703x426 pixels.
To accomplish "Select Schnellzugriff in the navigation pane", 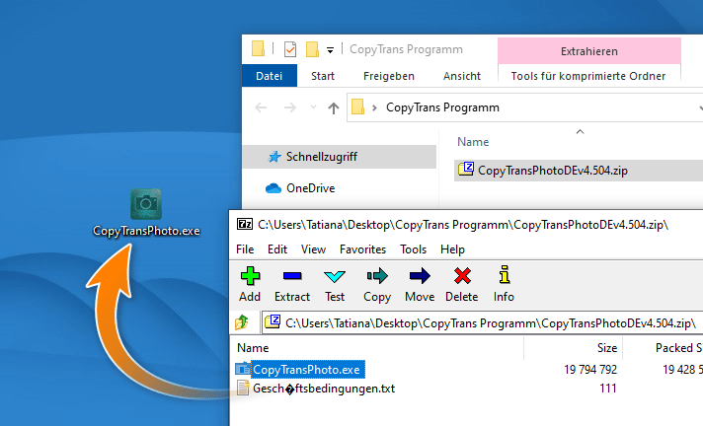I will tap(339, 157).
